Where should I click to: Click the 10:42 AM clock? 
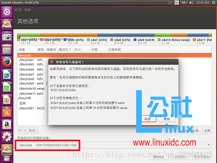203,3
